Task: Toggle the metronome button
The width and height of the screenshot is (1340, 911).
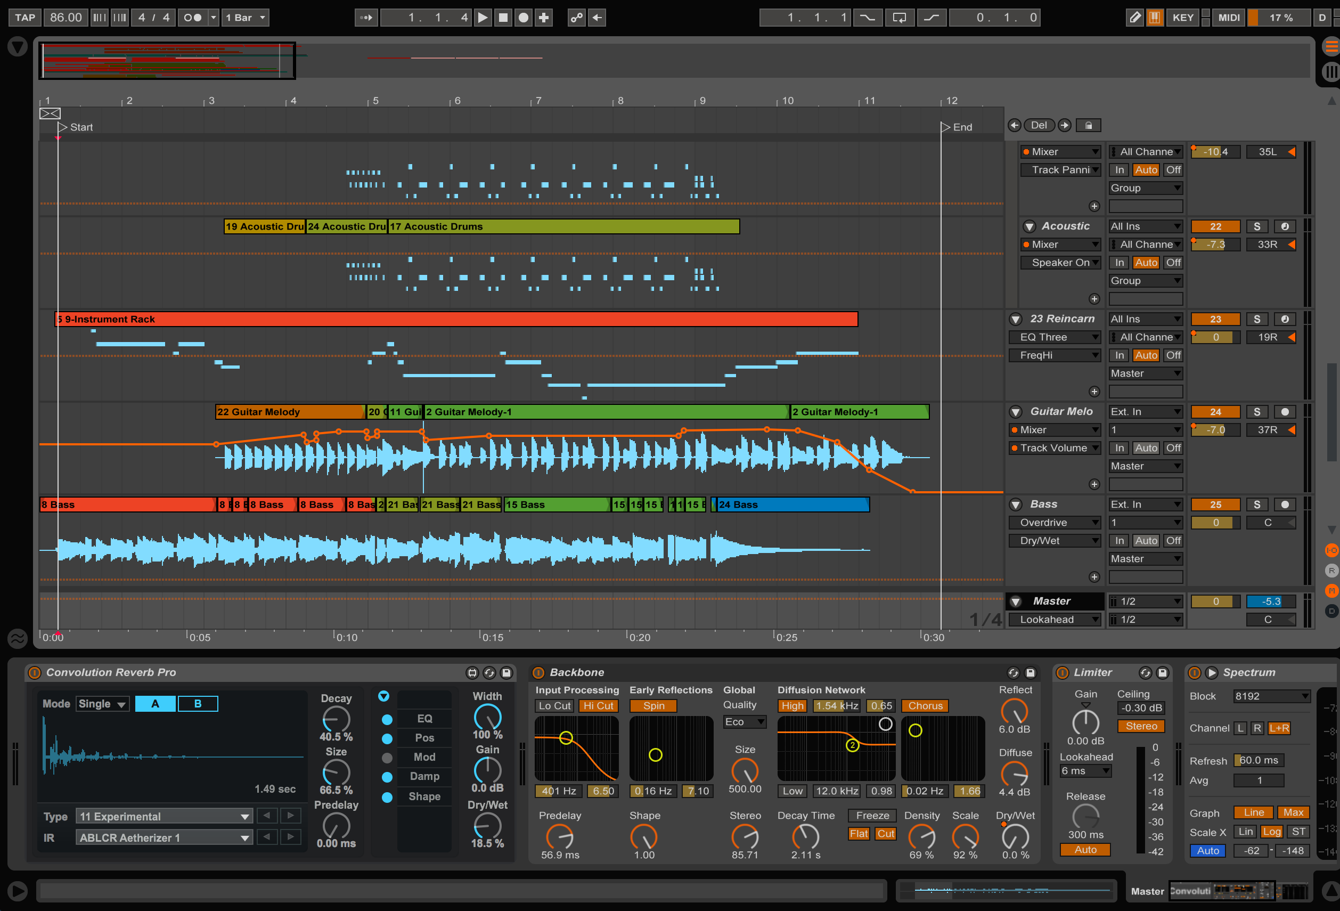Action: click(193, 17)
